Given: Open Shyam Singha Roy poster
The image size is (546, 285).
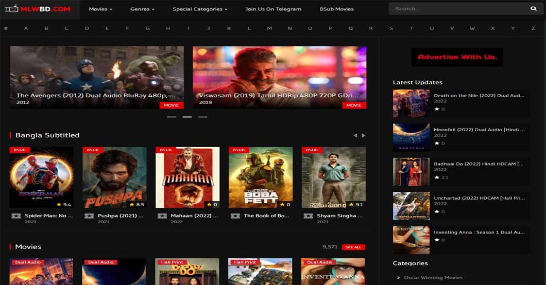Looking at the screenshot, I should [x=334, y=177].
